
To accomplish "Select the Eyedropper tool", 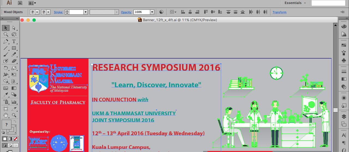I will [x=5, y=95].
